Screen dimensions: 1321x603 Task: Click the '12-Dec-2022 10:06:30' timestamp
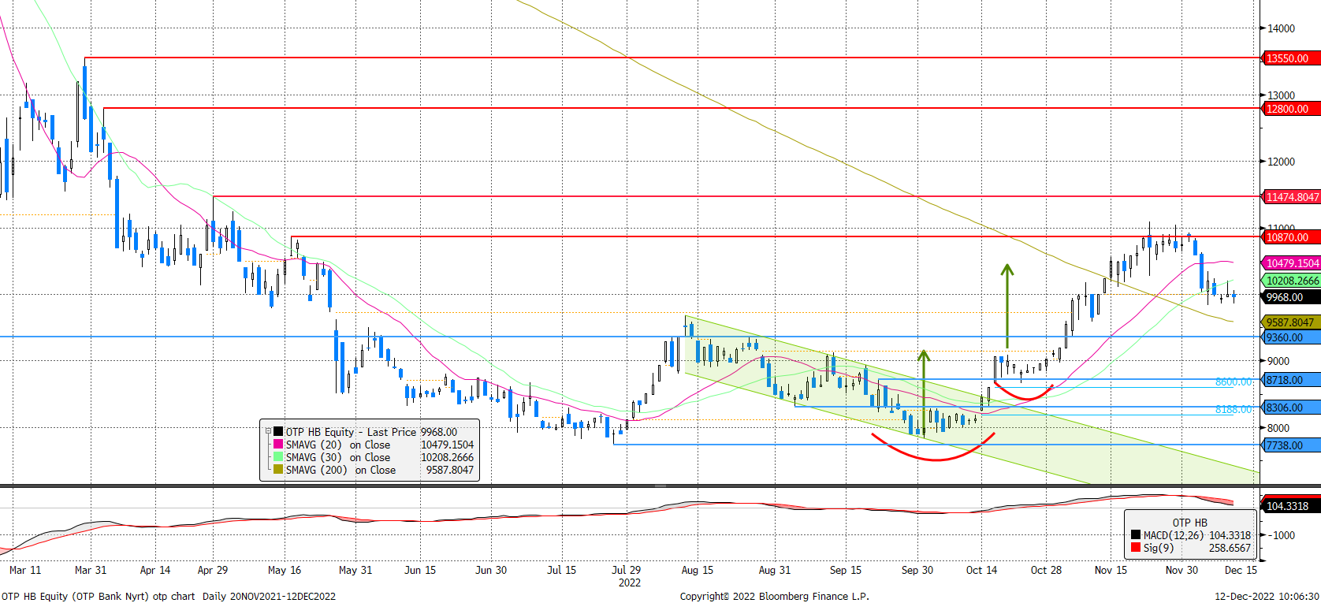[x=1267, y=596]
